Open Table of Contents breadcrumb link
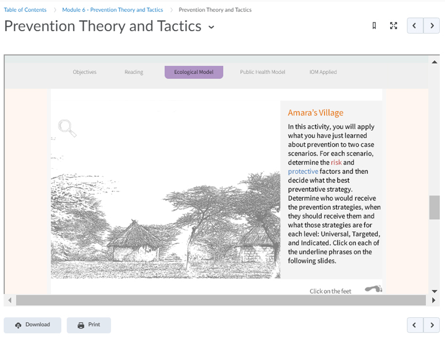Image resolution: width=445 pixels, height=337 pixels. pyautogui.click(x=25, y=10)
